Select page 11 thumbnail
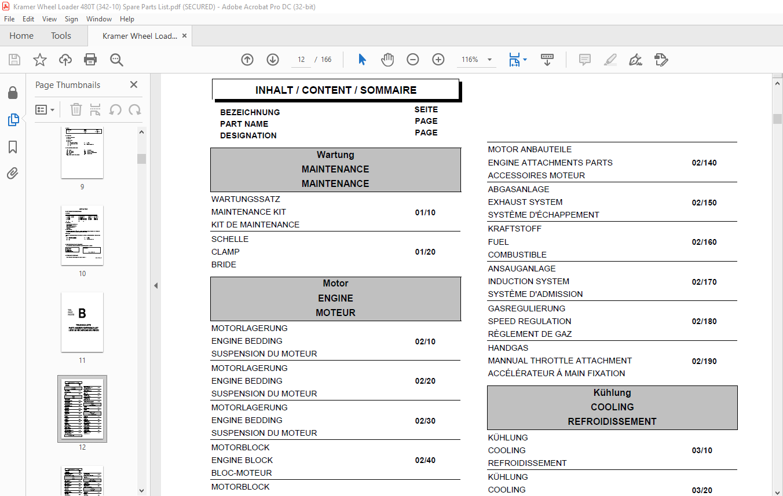The width and height of the screenshot is (783, 496). tap(82, 322)
